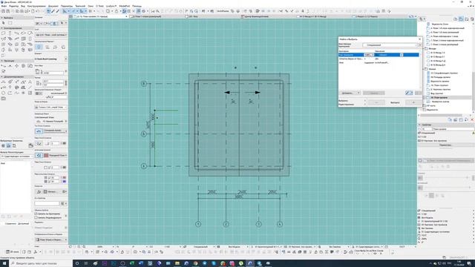Click the plus button in Find dialog

click(x=413, y=102)
